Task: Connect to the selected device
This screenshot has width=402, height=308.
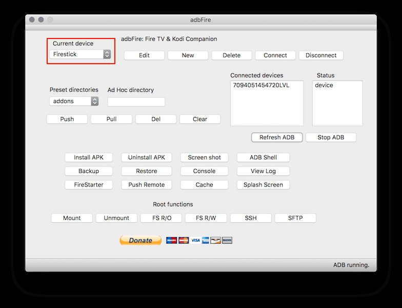Action: (x=275, y=55)
